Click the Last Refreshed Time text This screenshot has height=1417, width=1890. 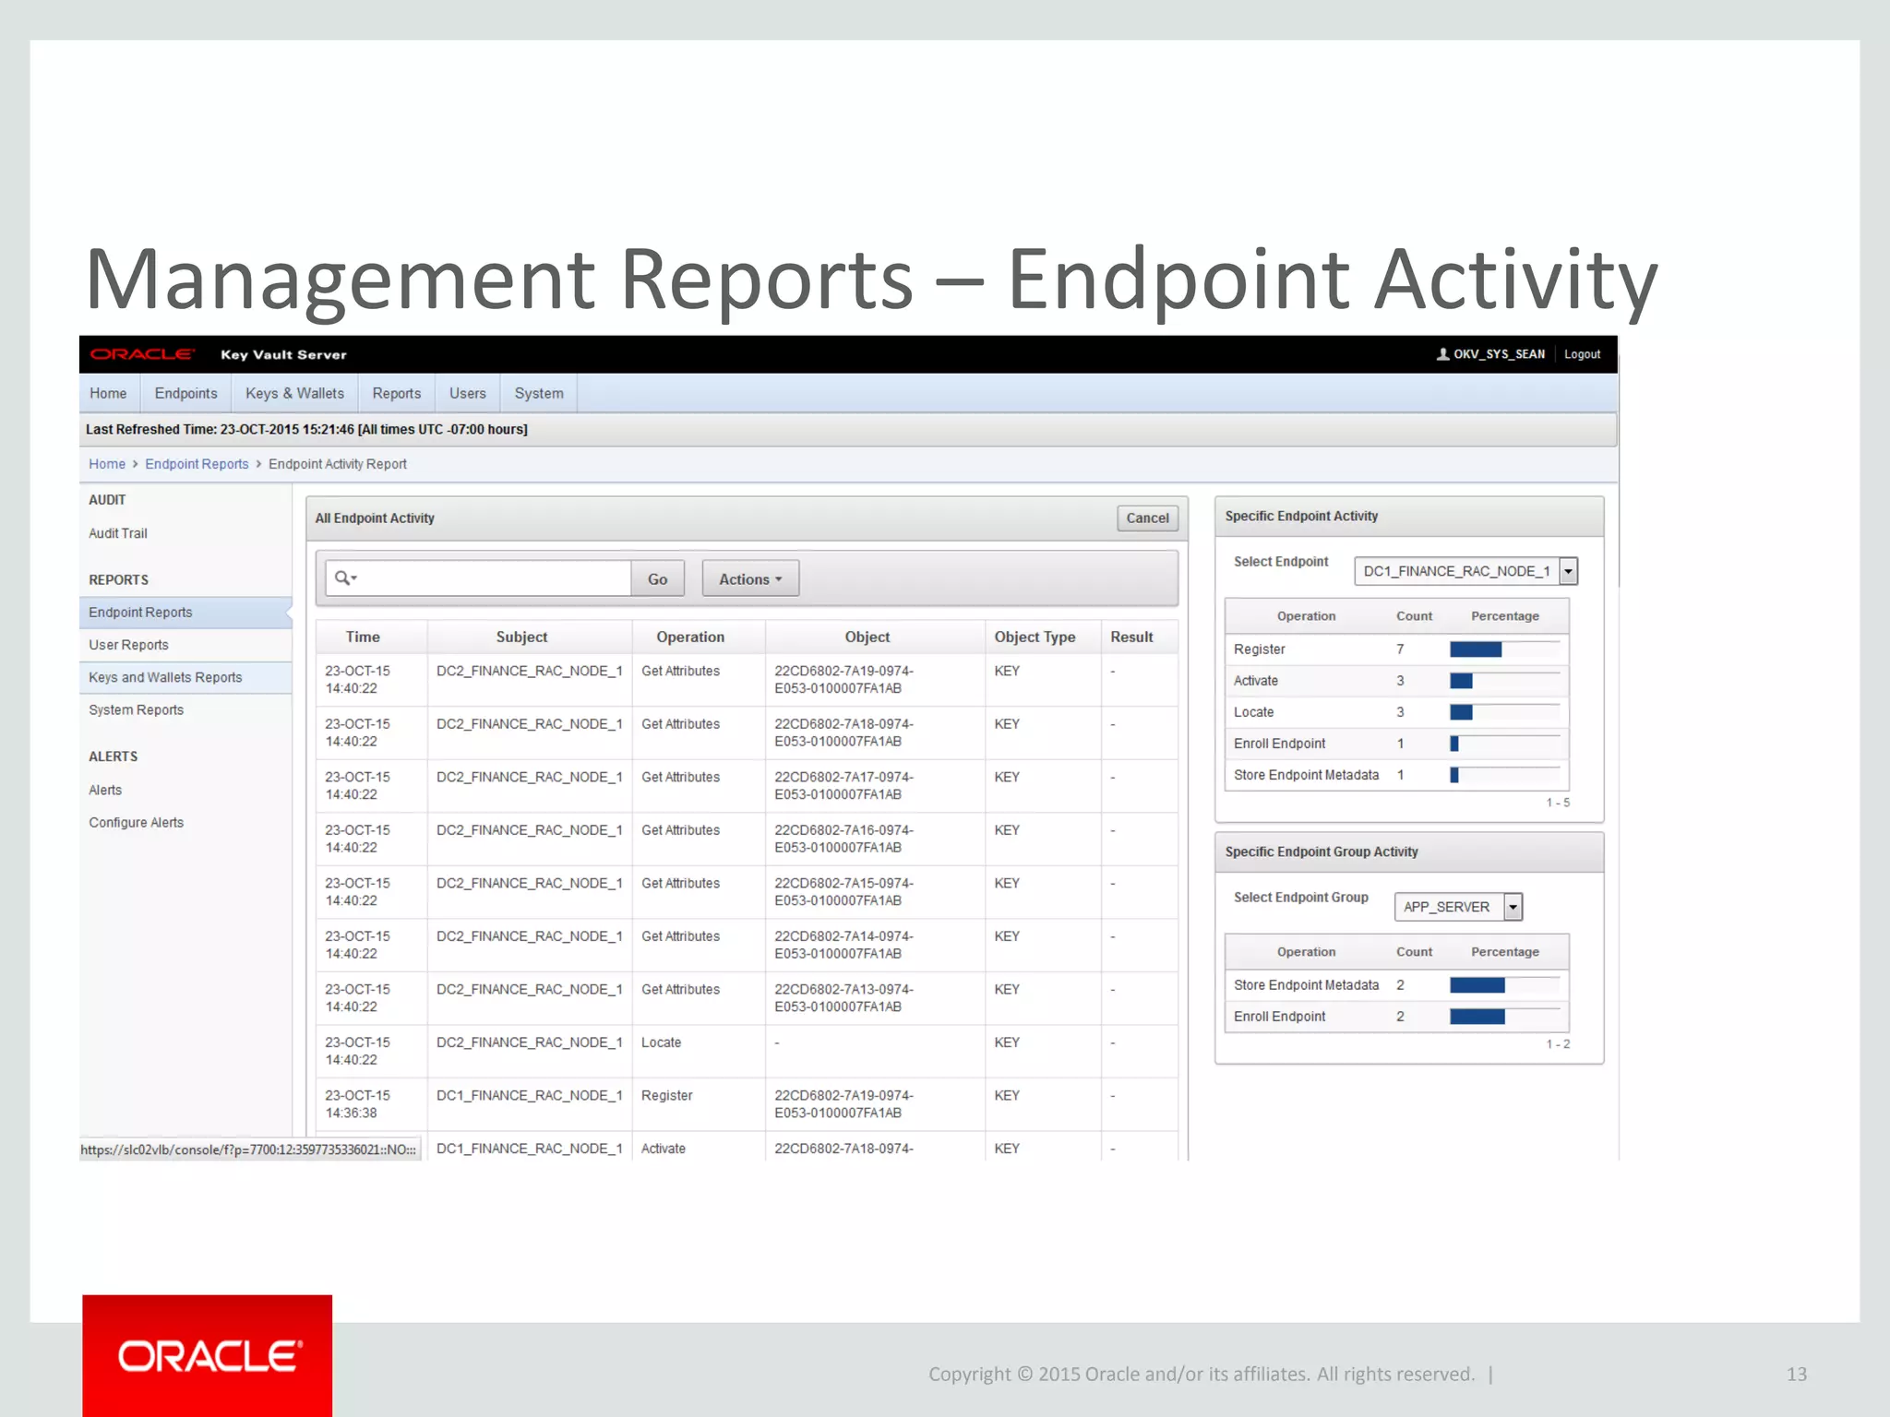(306, 429)
